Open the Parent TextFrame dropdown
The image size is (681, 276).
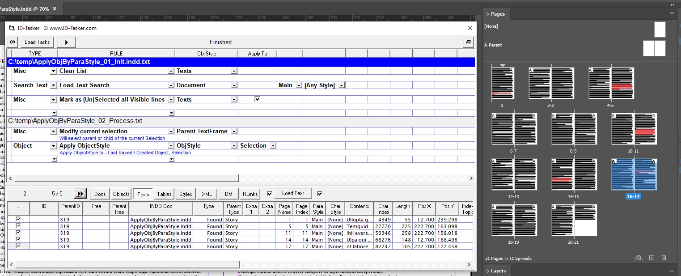point(234,132)
